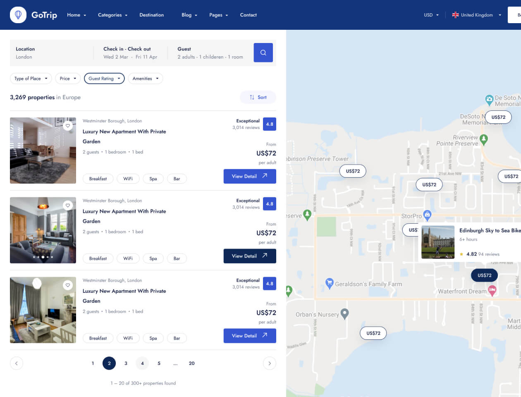Expand the Type of Place filter
521x397 pixels.
[31, 79]
